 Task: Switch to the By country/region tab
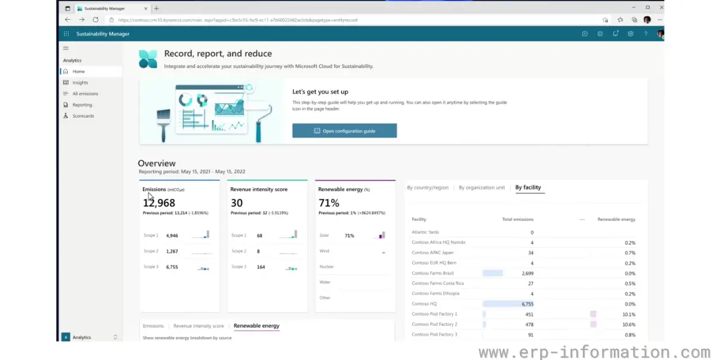pos(427,188)
